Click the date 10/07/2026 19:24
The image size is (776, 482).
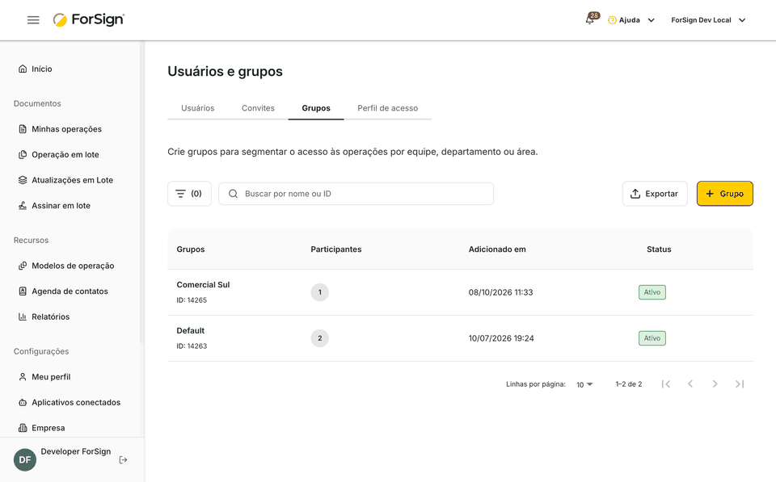[501, 338]
